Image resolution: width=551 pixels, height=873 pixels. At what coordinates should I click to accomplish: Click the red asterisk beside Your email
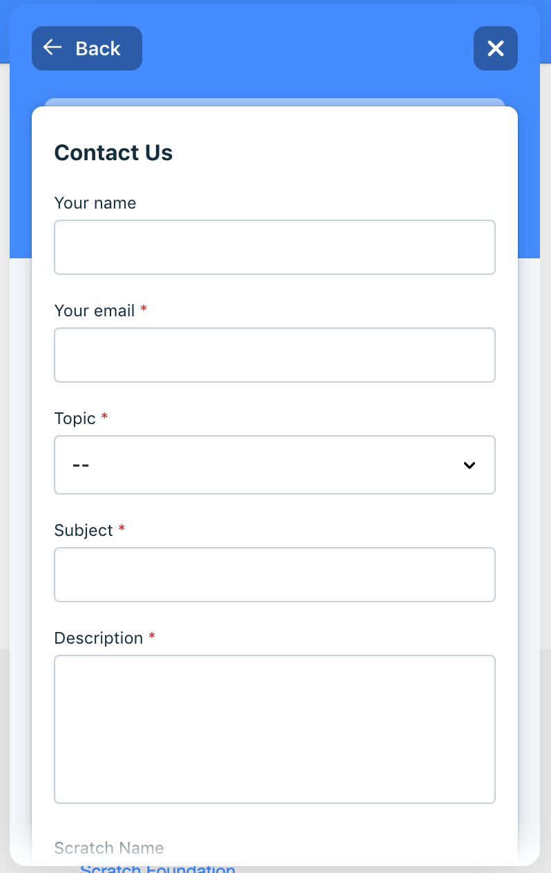[144, 309]
